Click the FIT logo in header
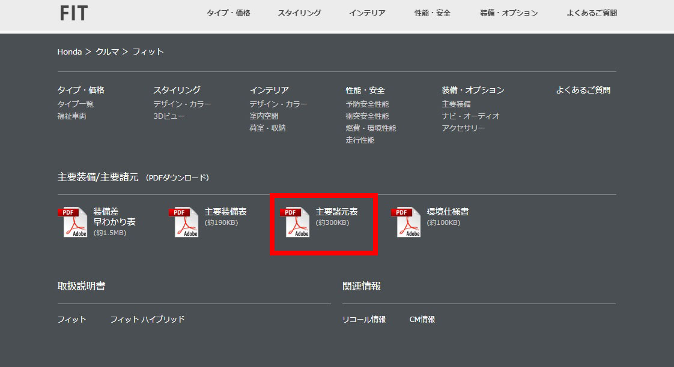 click(x=74, y=13)
